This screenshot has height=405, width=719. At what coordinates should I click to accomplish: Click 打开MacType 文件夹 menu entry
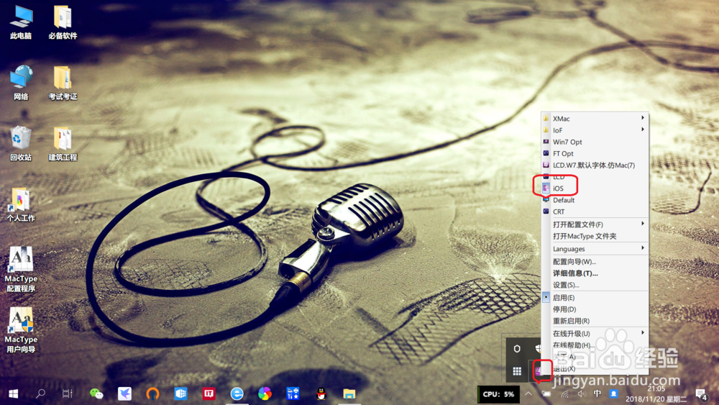click(595, 236)
